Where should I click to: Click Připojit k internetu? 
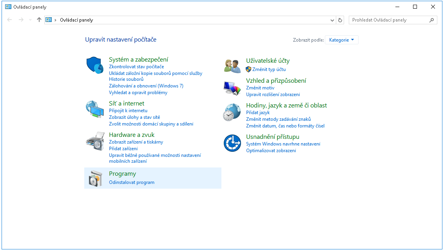click(128, 111)
